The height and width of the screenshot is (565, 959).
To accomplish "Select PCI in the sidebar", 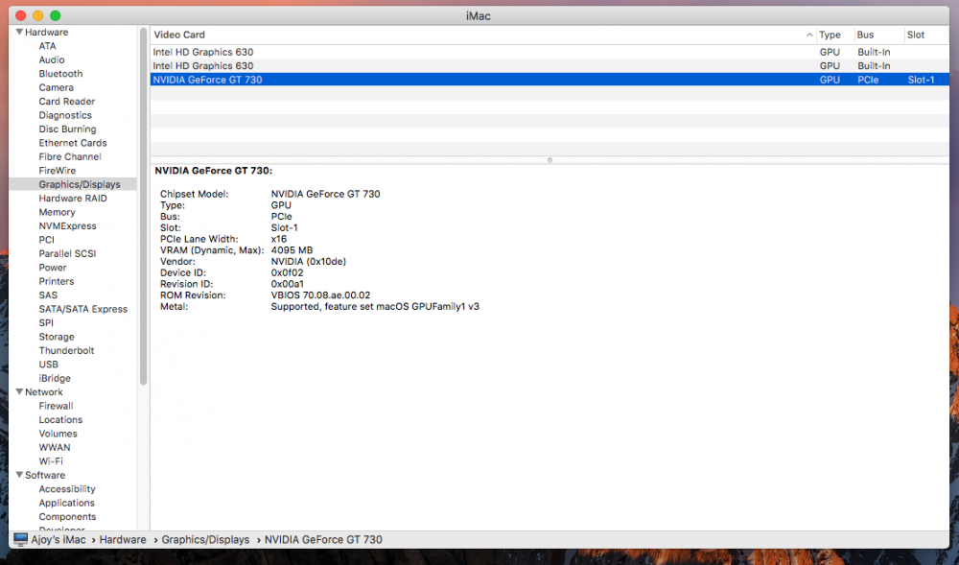I will point(46,240).
